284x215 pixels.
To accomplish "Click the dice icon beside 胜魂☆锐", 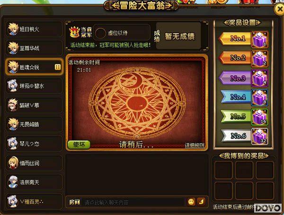I will click(x=58, y=67).
